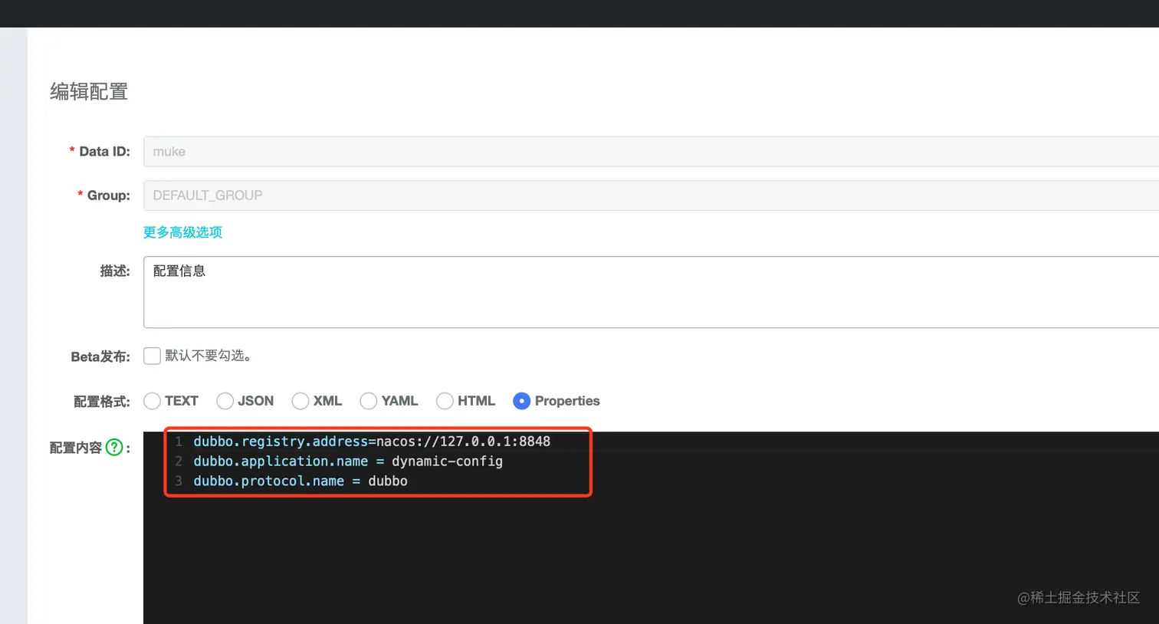Select HTML config format
Screen dimensions: 1159x624
click(445, 401)
